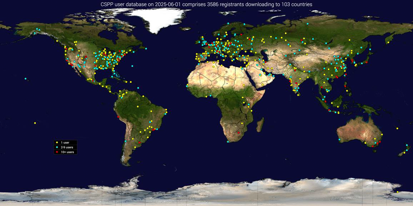The image size is (413, 206).
Task: Click the cyan marker on Africa's westernmost coast
Action: (x=187, y=86)
